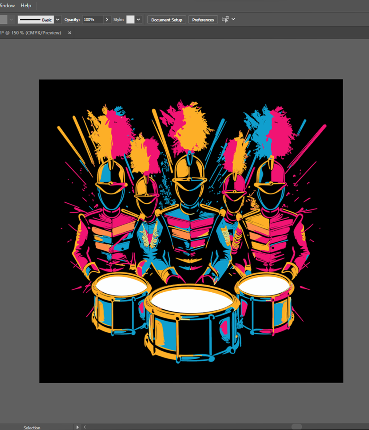Open the Help menu

click(x=26, y=6)
